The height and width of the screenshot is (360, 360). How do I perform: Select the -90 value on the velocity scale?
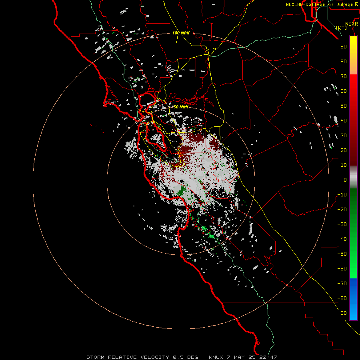pyautogui.click(x=342, y=313)
